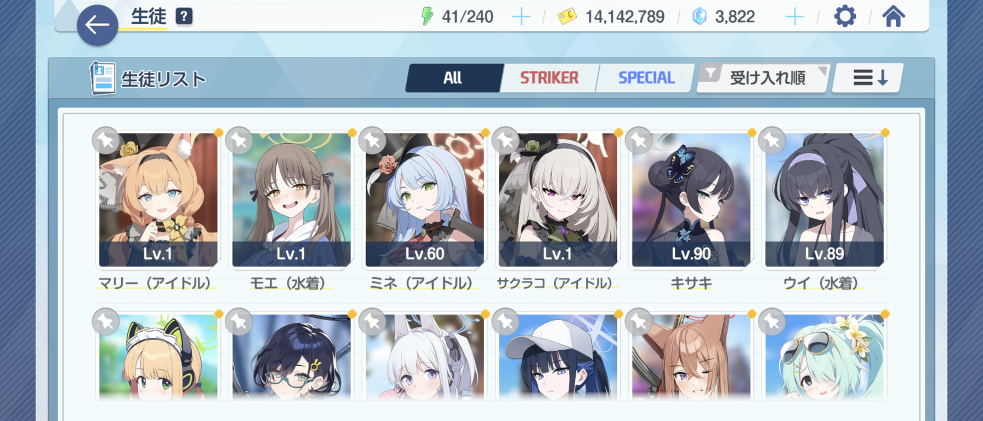Click the filter funnel icon beside 受け入れ順
Image resolution: width=983 pixels, height=421 pixels.
pyautogui.click(x=711, y=73)
